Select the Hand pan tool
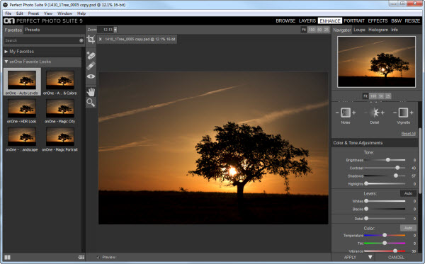Viewport: 425px width, 264px height. [x=91, y=92]
